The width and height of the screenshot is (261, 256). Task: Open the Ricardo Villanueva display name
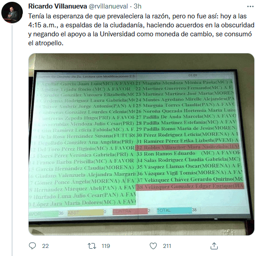pos(58,6)
